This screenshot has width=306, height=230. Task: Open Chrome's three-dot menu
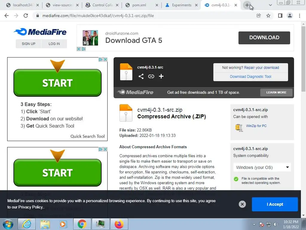(299, 16)
